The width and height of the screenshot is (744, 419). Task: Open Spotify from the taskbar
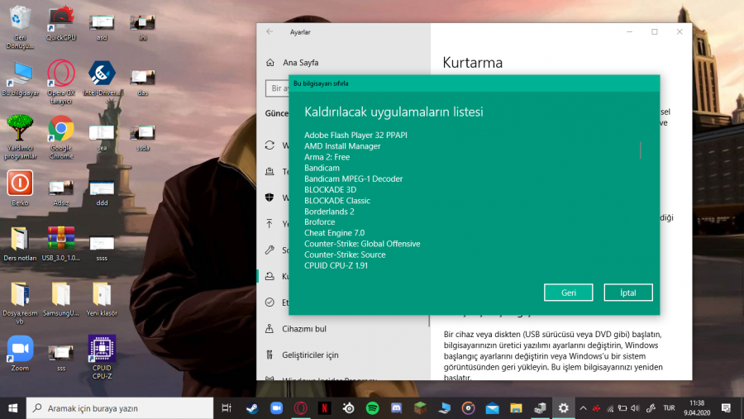click(x=373, y=408)
